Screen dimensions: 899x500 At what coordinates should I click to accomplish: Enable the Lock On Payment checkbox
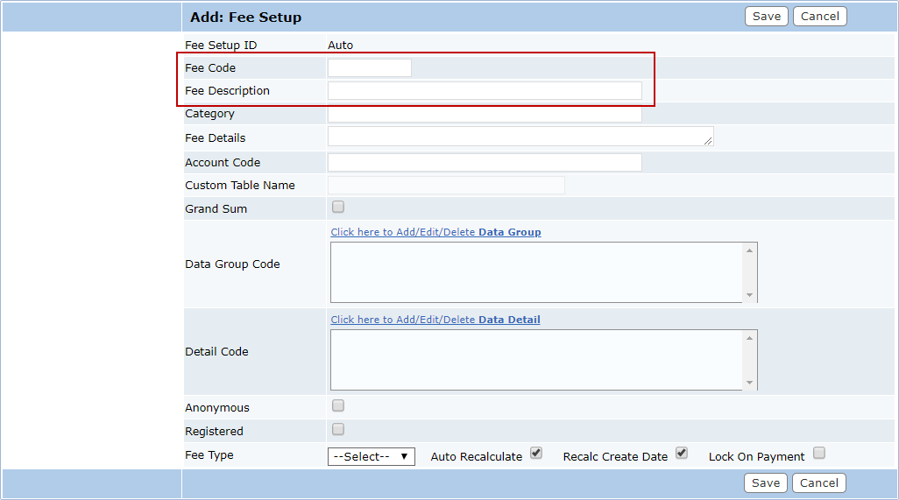point(818,454)
